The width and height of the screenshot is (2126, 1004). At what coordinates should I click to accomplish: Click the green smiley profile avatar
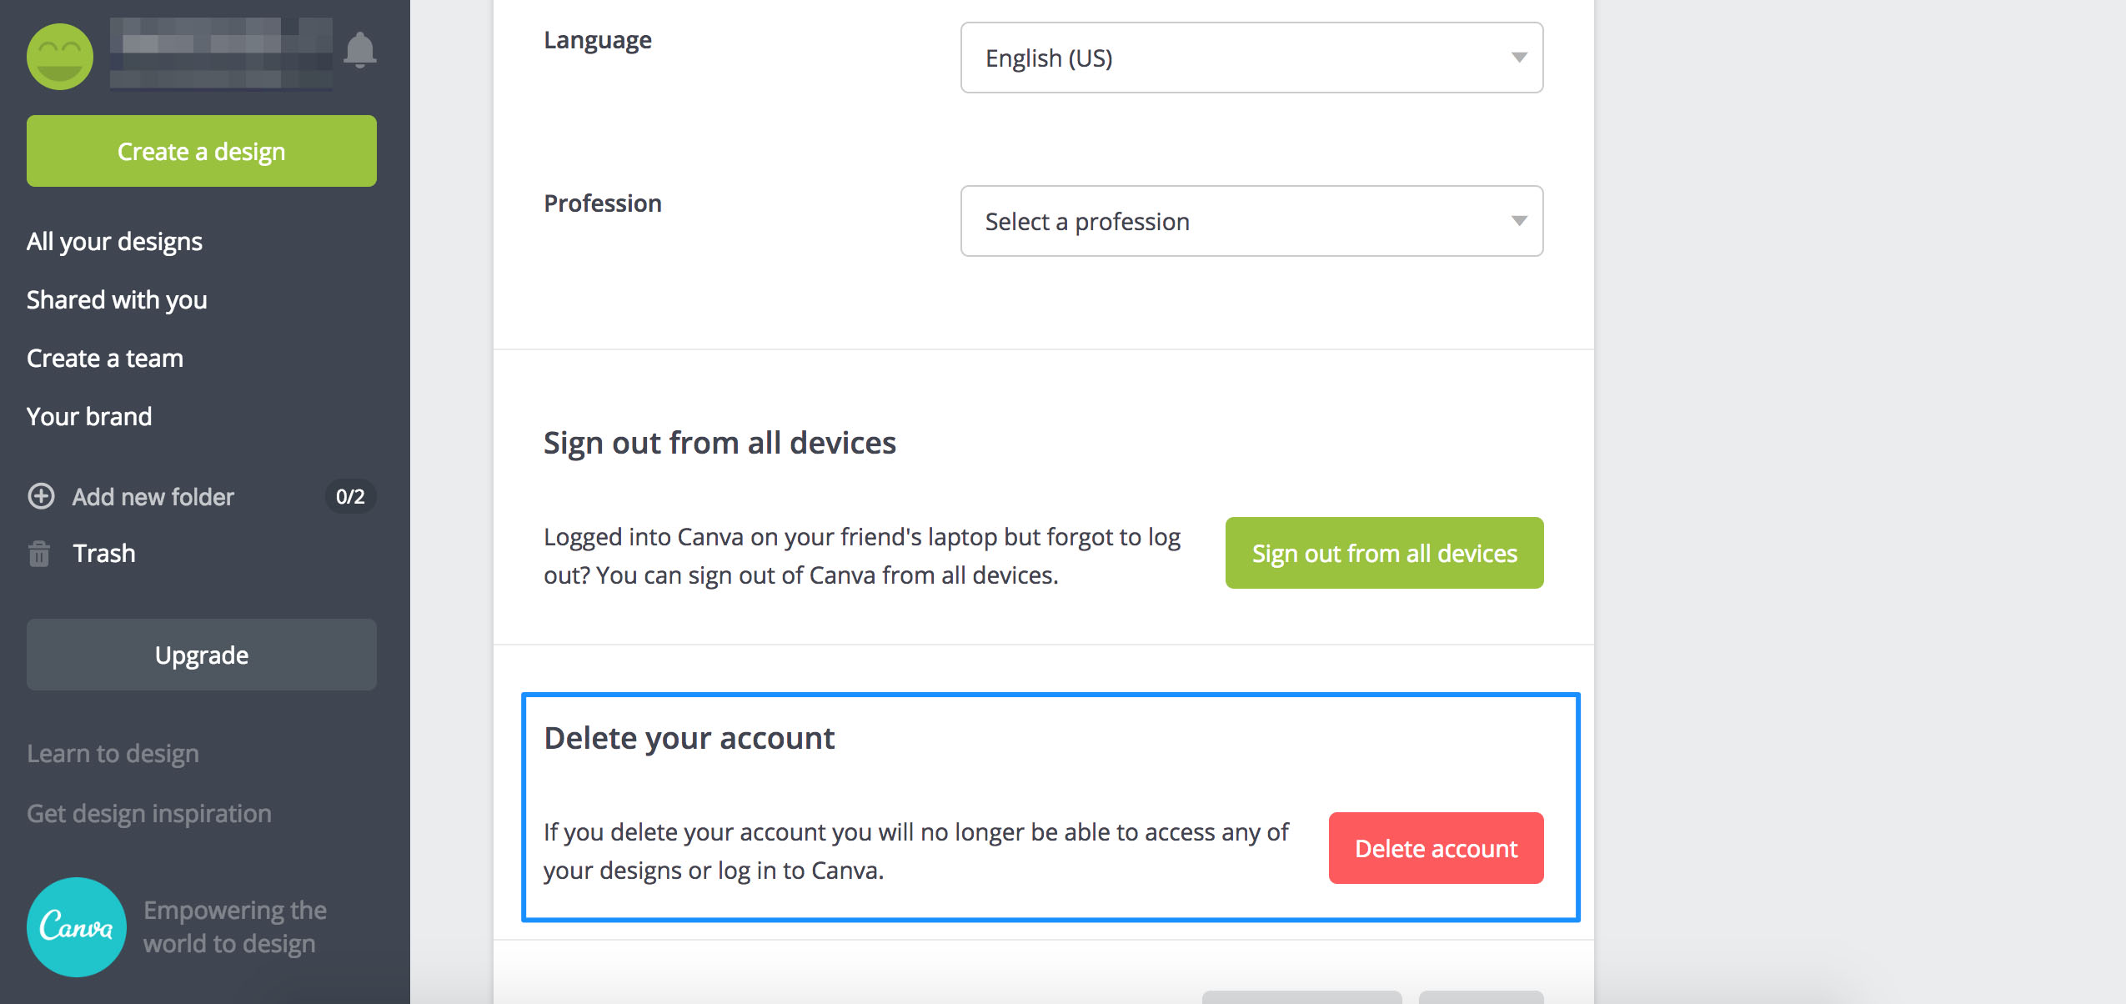[60, 57]
